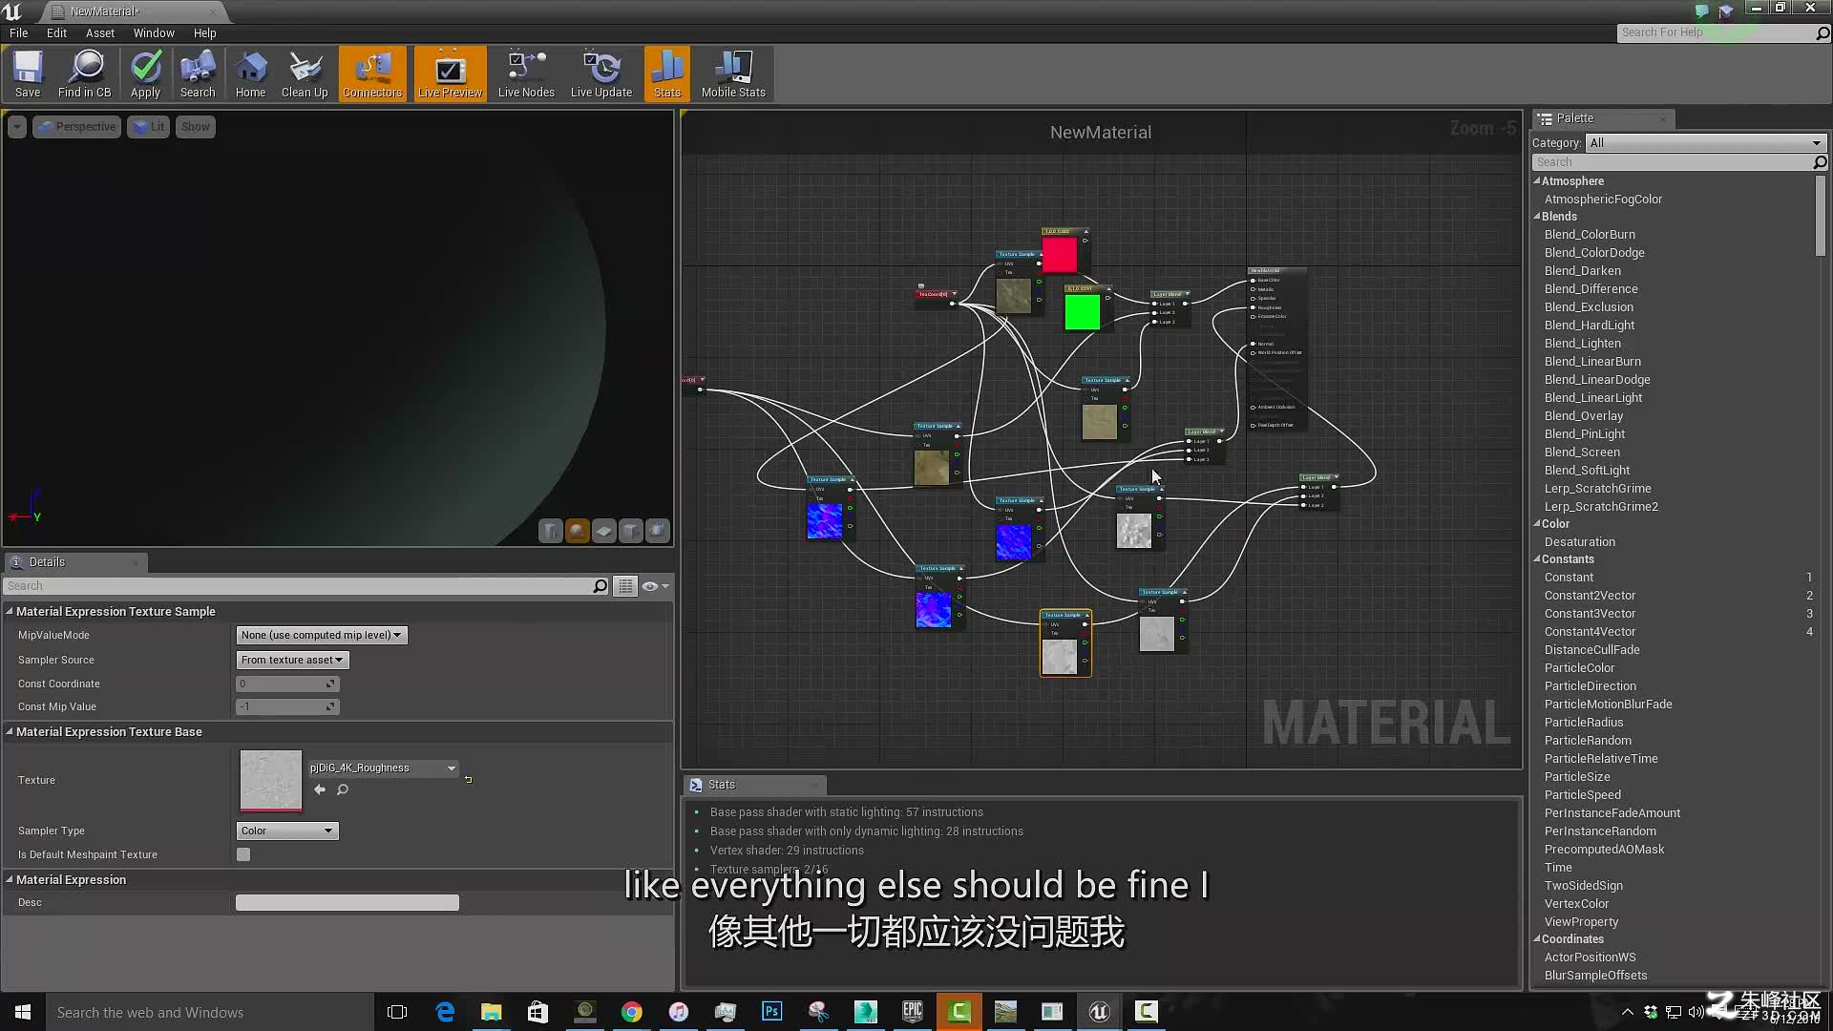This screenshot has height=1031, width=1833.
Task: Click the Const Mip Value field
Action: point(287,706)
